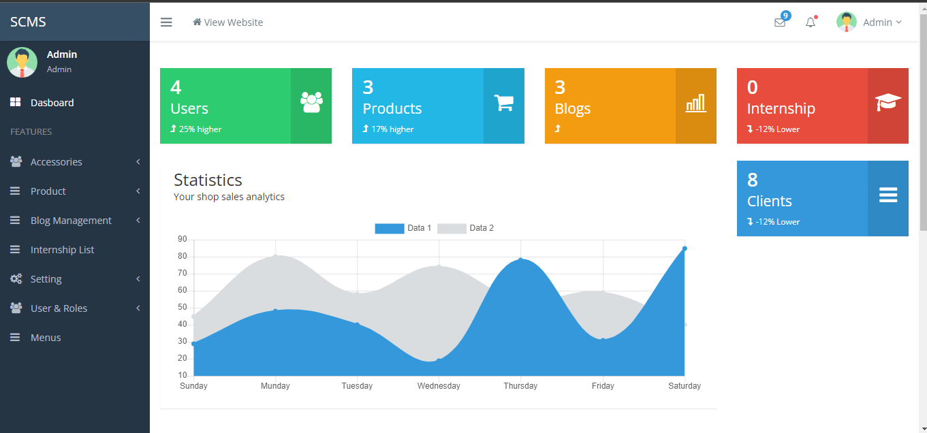927x433 pixels.
Task: Open Internship List from the sidebar
Action: click(62, 250)
